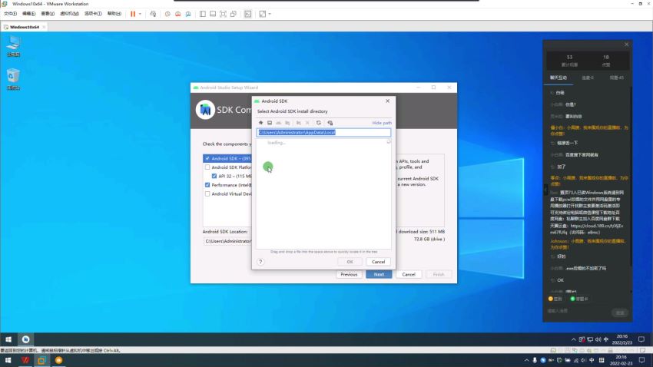Expand hidden tray icons on guest taskbar
Image resolution: width=653 pixels, height=367 pixels.
(x=573, y=339)
